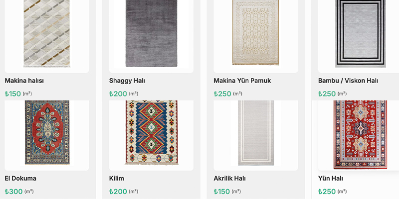Open the Makina halısı rug image

(x=47, y=34)
